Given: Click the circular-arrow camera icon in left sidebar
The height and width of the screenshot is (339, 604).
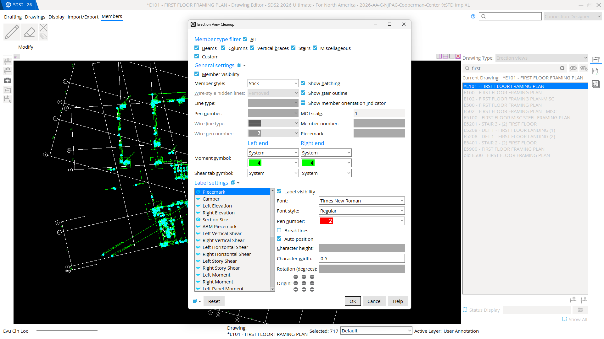Looking at the screenshot, I should [8, 80].
